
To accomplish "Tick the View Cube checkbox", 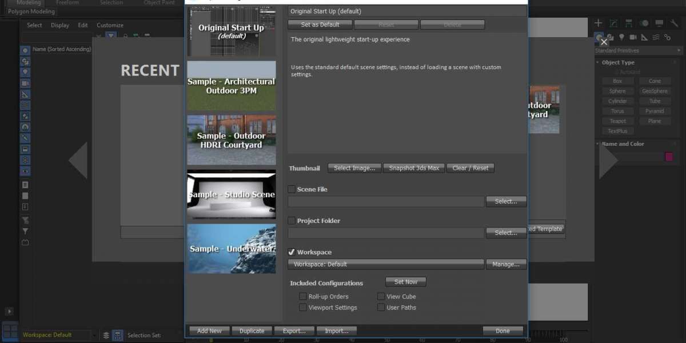I will coord(381,297).
